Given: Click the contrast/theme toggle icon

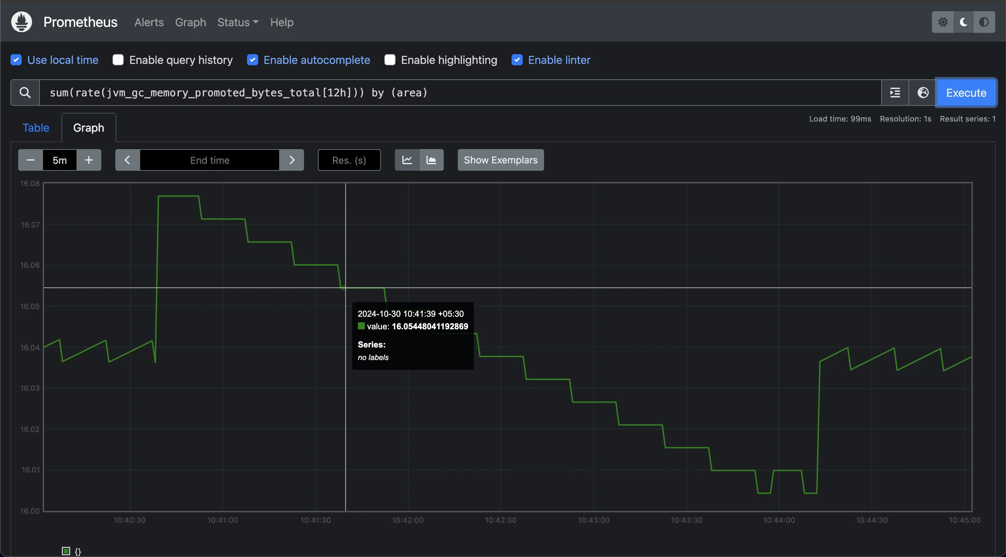Looking at the screenshot, I should 984,21.
